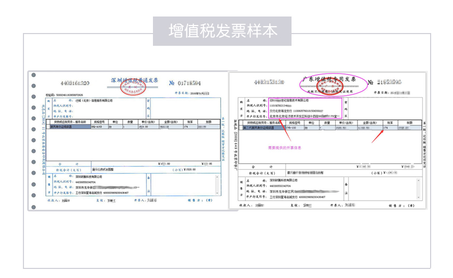
Task: Click the № number on the Shenzhen invoice
Action: [185, 83]
